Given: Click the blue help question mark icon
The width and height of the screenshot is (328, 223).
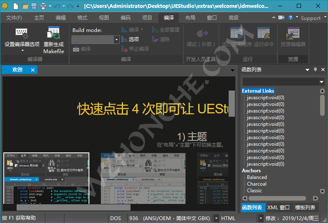Looking at the screenshot, I should point(290,17).
